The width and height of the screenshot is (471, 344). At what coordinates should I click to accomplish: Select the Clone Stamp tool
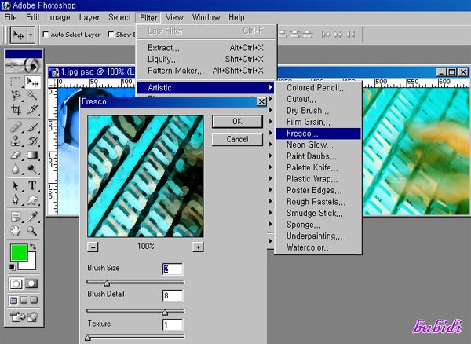(16, 141)
